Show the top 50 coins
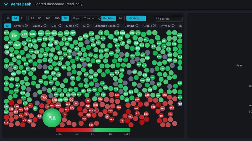The height and width of the screenshot is (141, 252). (x=40, y=18)
